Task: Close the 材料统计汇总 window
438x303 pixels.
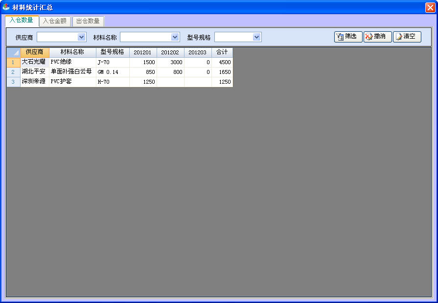Action: coord(430,7)
